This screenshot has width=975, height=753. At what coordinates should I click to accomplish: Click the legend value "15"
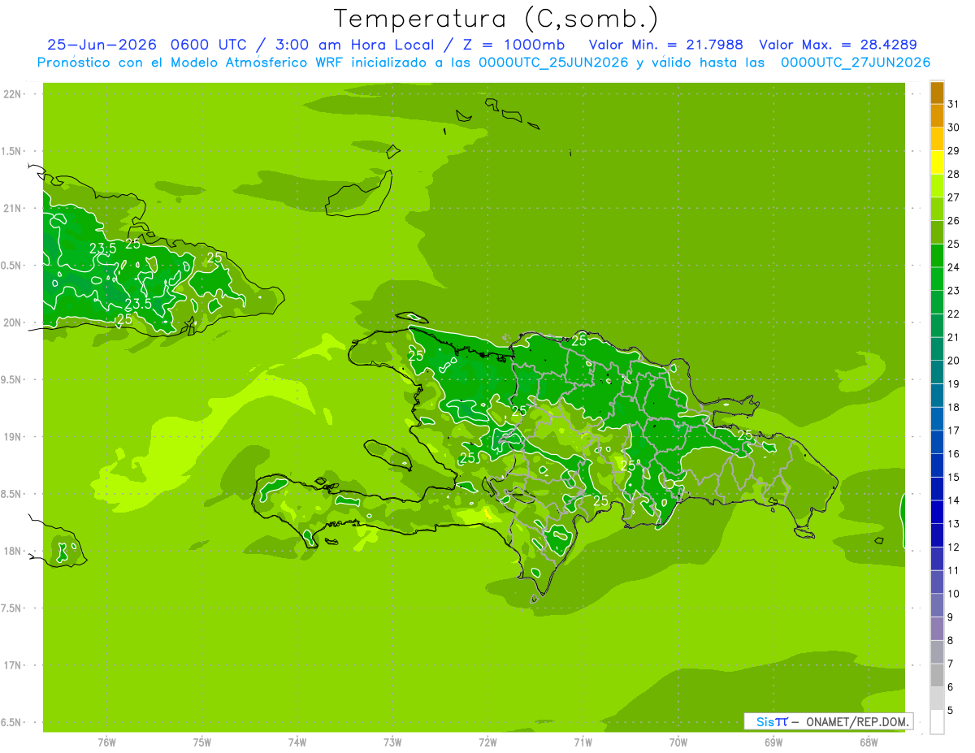pos(954,477)
